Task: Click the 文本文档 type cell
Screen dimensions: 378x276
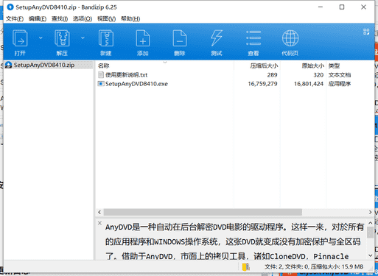Action: (340, 75)
